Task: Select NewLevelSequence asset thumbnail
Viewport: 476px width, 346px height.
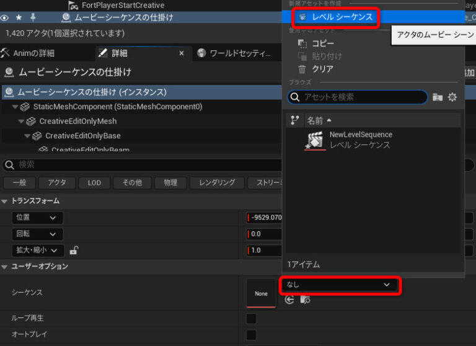Action: tap(315, 140)
